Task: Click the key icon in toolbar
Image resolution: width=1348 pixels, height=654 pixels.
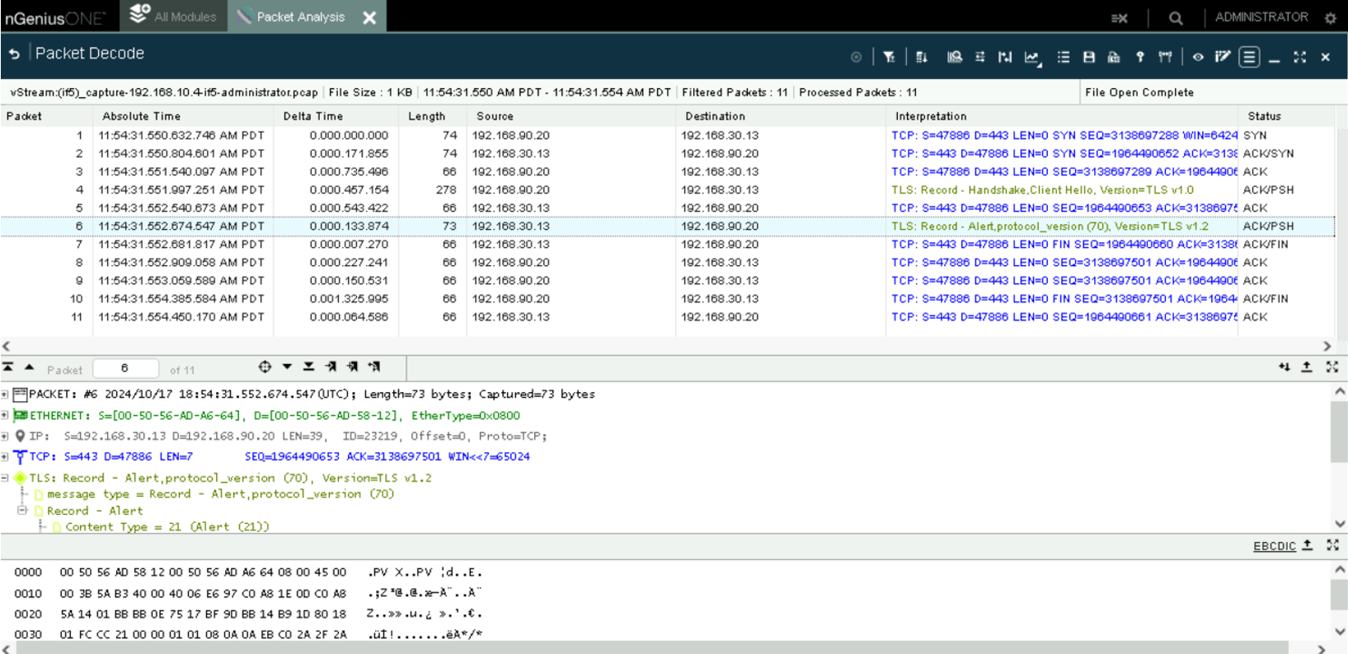Action: tap(1139, 57)
